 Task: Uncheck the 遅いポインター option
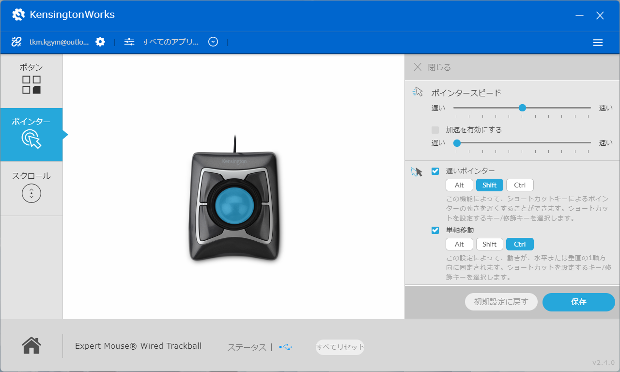434,171
